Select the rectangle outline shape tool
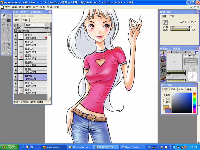The height and width of the screenshot is (150, 200). coord(4,20)
